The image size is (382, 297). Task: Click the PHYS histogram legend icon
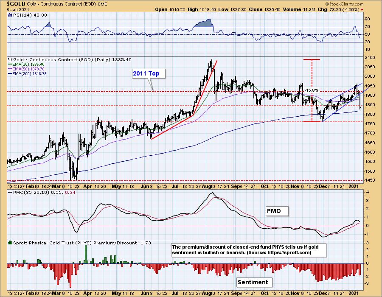(x=10, y=243)
